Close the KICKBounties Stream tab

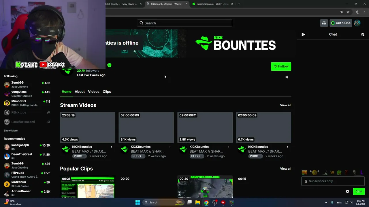pyautogui.click(x=187, y=4)
